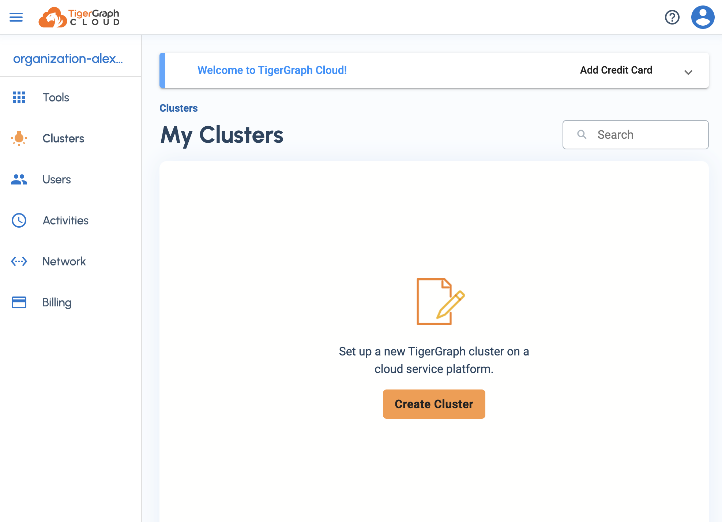
Task: Click the search magnifier icon
Action: [582, 135]
